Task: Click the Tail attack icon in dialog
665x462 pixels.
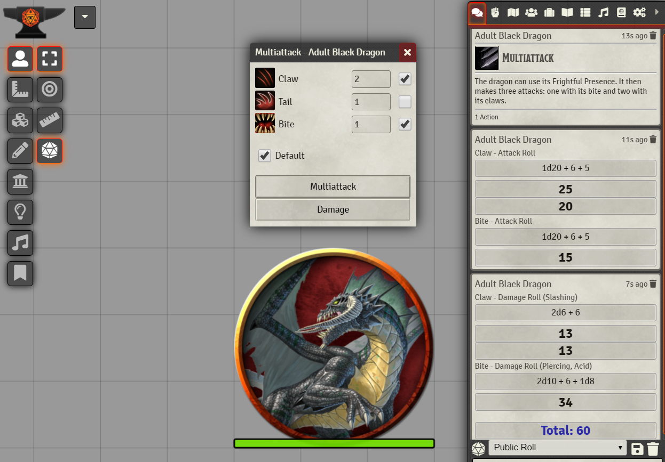Action: coord(265,101)
